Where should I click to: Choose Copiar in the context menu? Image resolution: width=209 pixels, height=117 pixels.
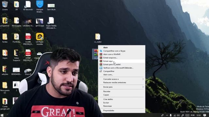coord(122,95)
